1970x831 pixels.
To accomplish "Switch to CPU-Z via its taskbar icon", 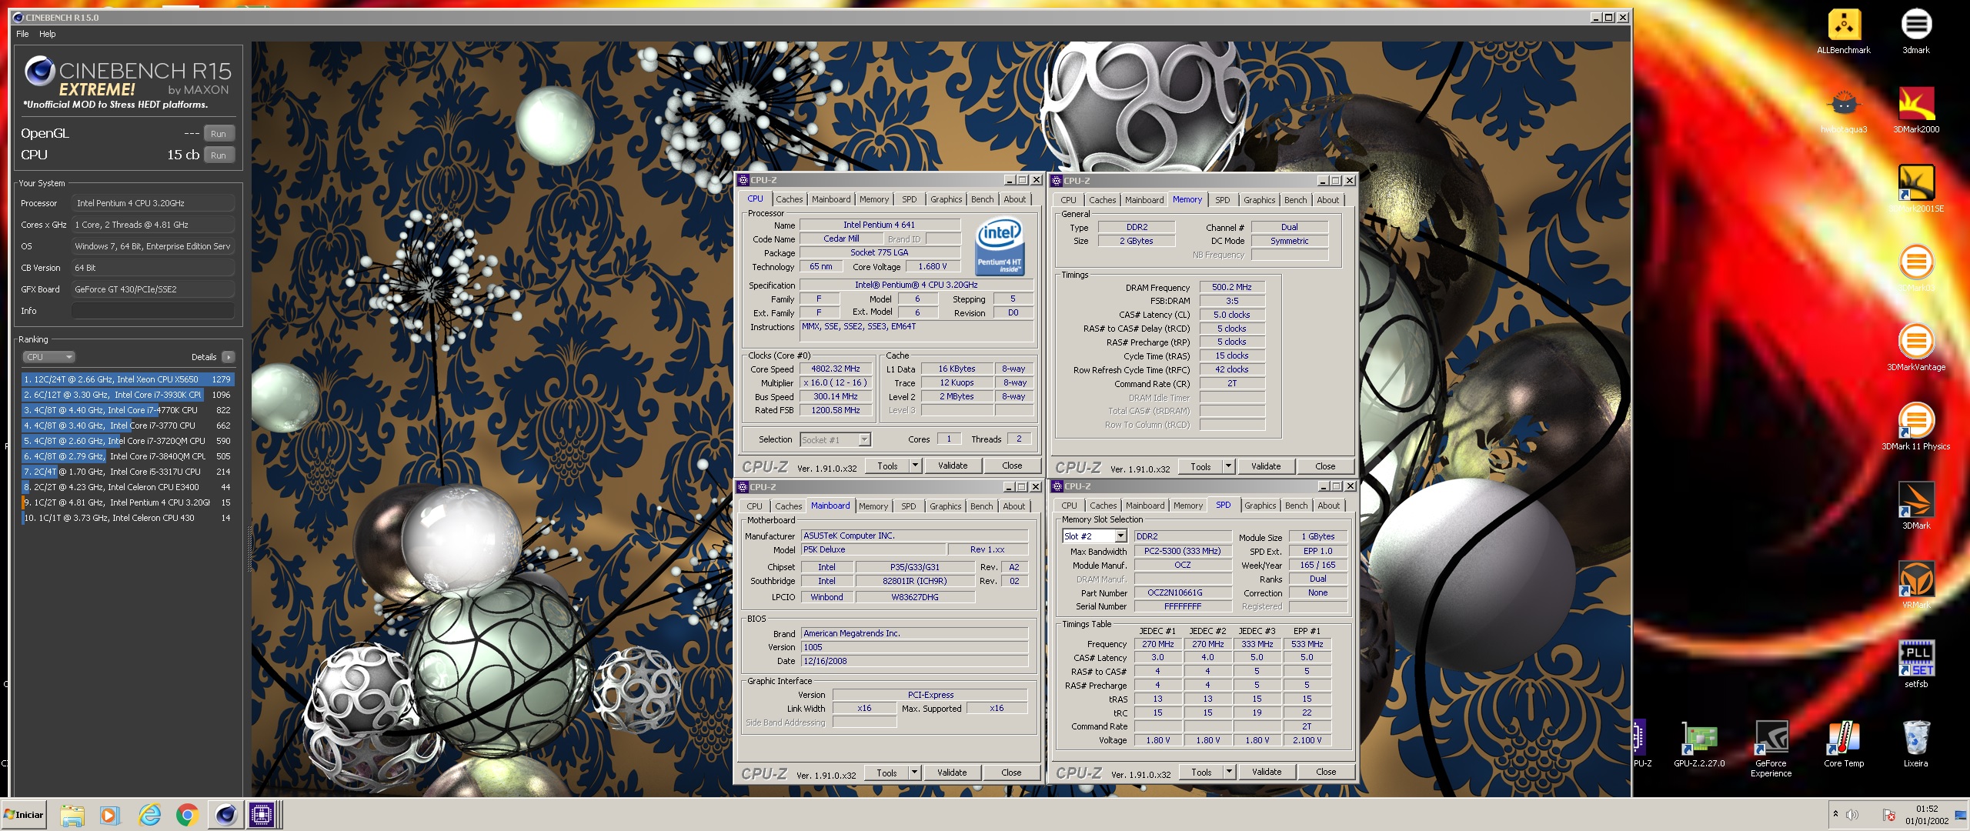I will click(x=262, y=815).
